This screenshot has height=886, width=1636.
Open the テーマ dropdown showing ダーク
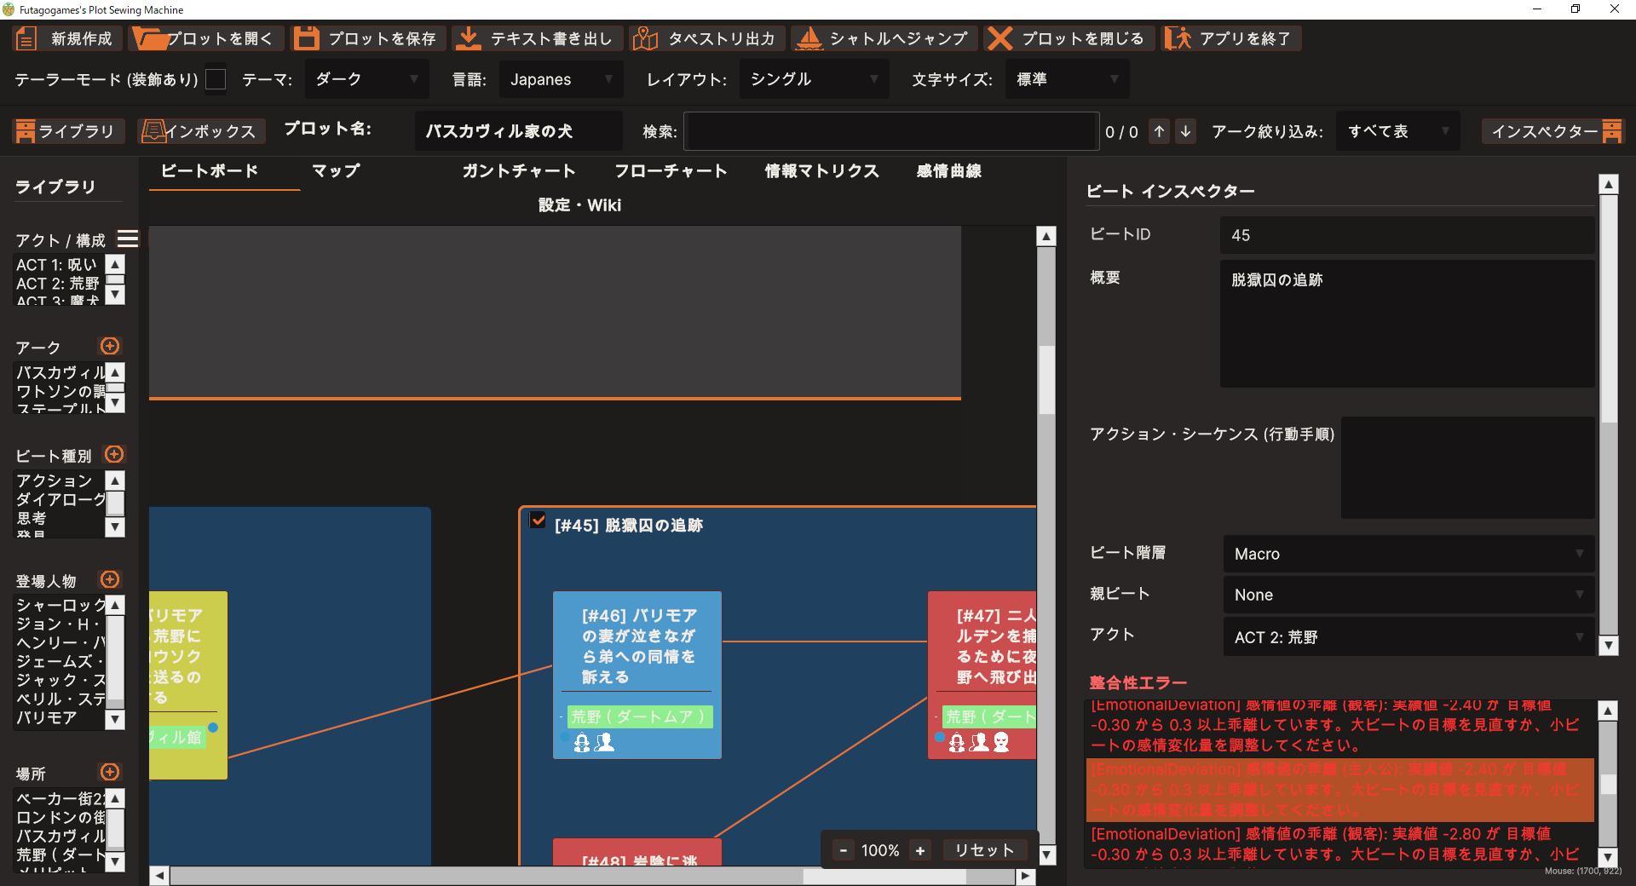[x=366, y=79]
